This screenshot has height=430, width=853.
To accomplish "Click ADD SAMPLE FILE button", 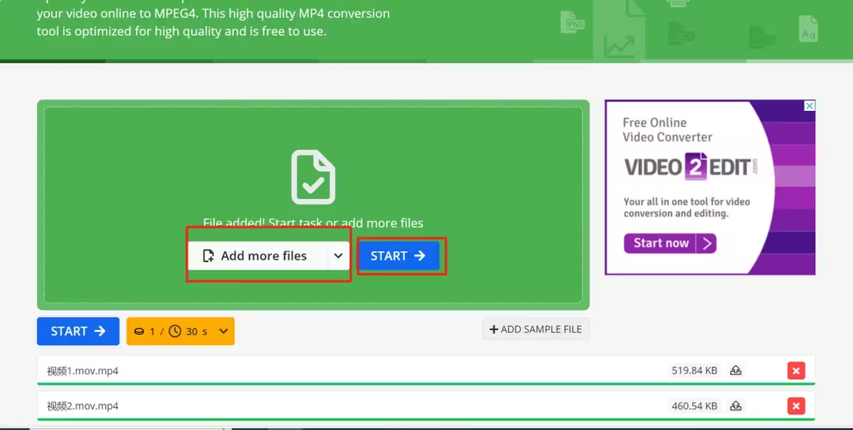I will pyautogui.click(x=536, y=329).
